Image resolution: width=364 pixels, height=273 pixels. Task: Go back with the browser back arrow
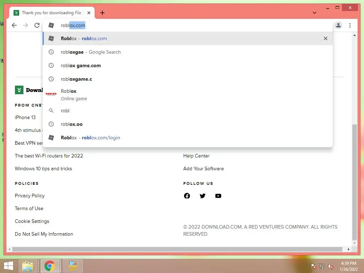tap(14, 25)
